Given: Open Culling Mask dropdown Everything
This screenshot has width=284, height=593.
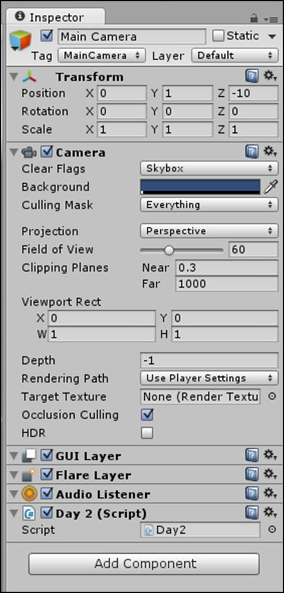Looking at the screenshot, I should coord(209,205).
